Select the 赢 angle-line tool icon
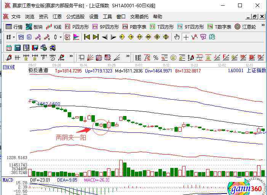This screenshot has width=267, height=195. point(252,58)
